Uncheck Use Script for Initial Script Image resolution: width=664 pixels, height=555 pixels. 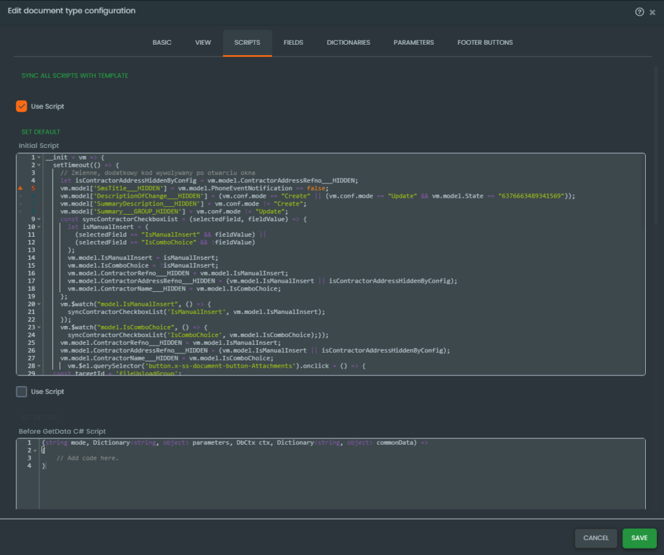pos(21,106)
